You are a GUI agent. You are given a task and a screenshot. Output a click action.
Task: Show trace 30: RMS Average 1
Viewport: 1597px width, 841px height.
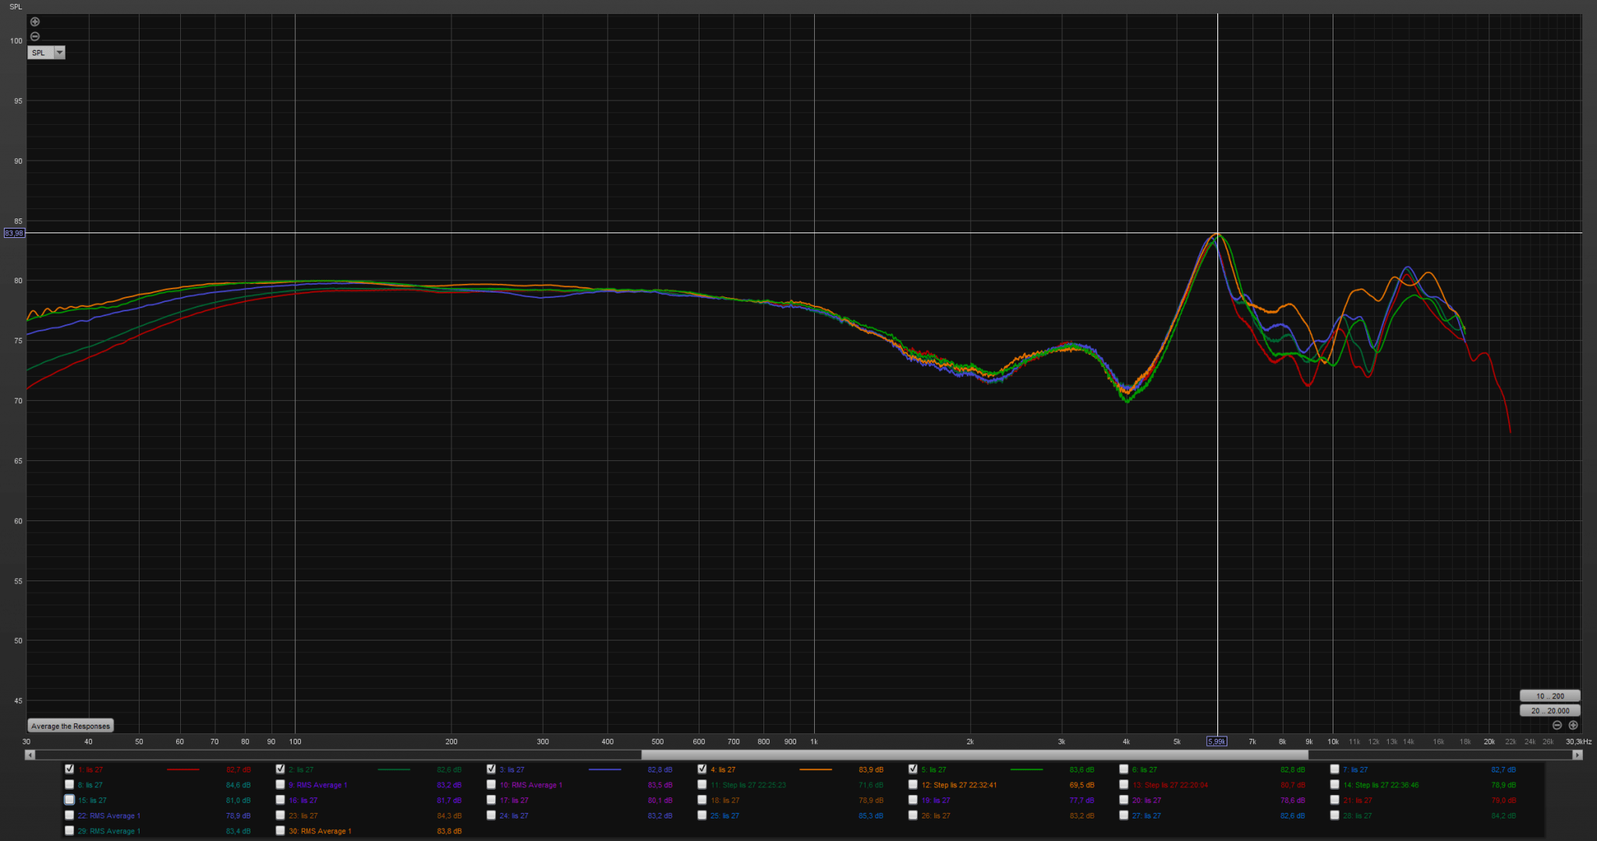coord(280,831)
